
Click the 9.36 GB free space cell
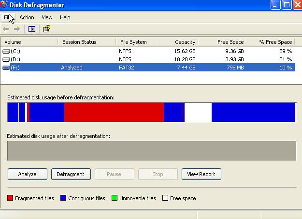point(234,51)
